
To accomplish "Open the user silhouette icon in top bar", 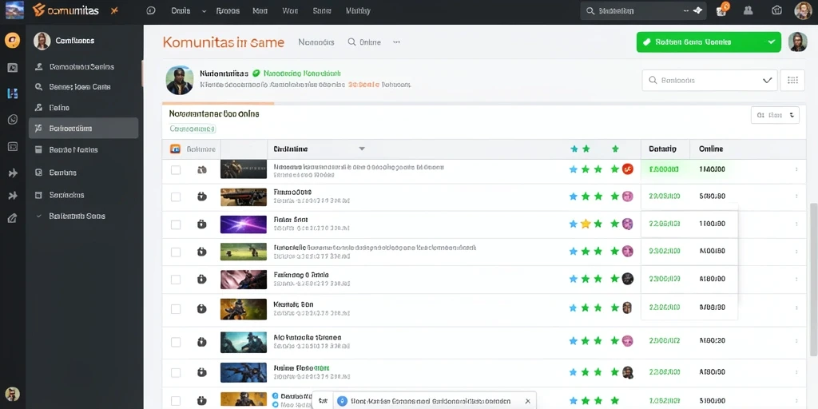I will pyautogui.click(x=748, y=10).
